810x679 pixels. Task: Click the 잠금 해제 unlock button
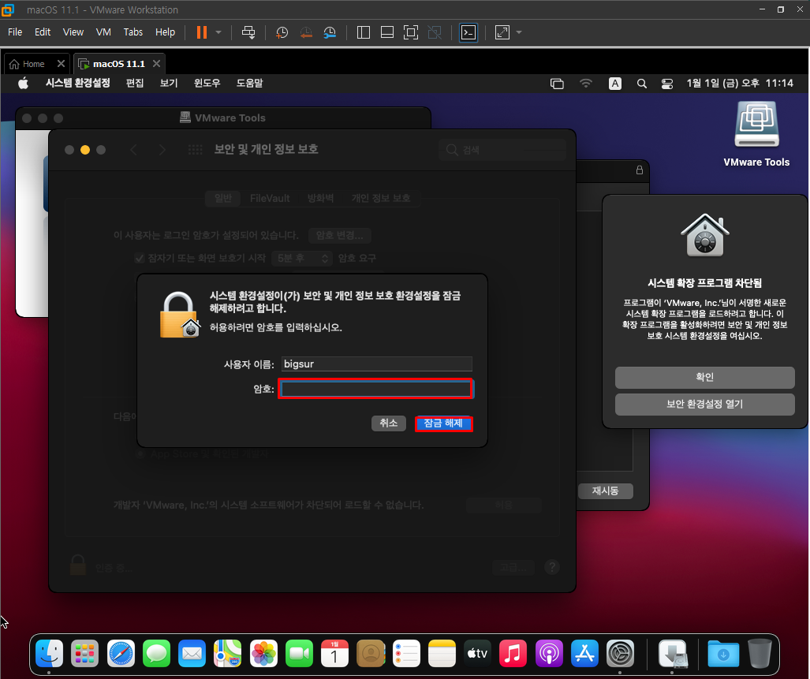pyautogui.click(x=443, y=423)
